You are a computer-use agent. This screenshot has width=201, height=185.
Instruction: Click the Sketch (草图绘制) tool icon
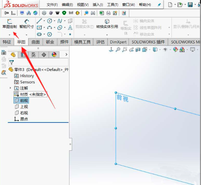tap(10, 21)
